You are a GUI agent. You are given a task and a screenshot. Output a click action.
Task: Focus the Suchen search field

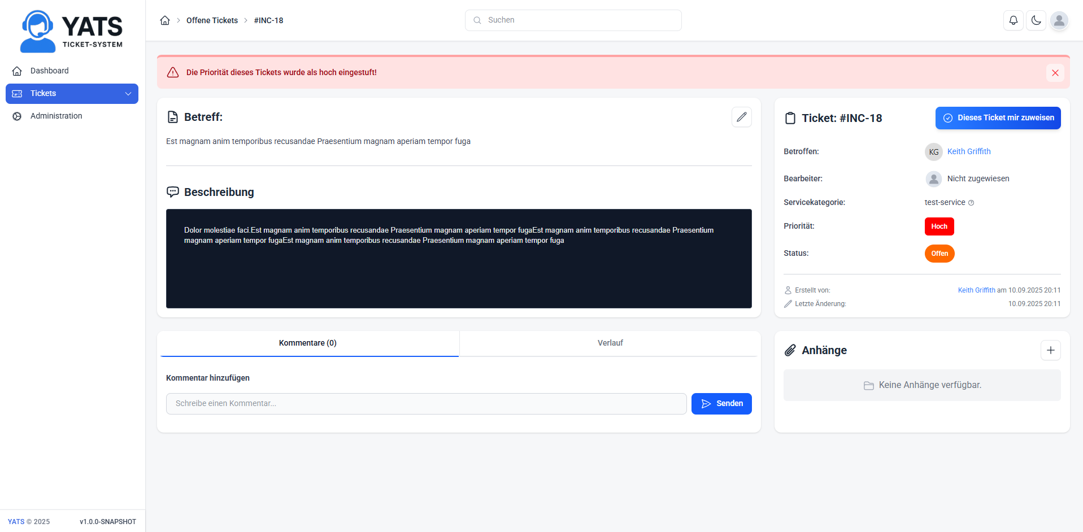coord(573,20)
